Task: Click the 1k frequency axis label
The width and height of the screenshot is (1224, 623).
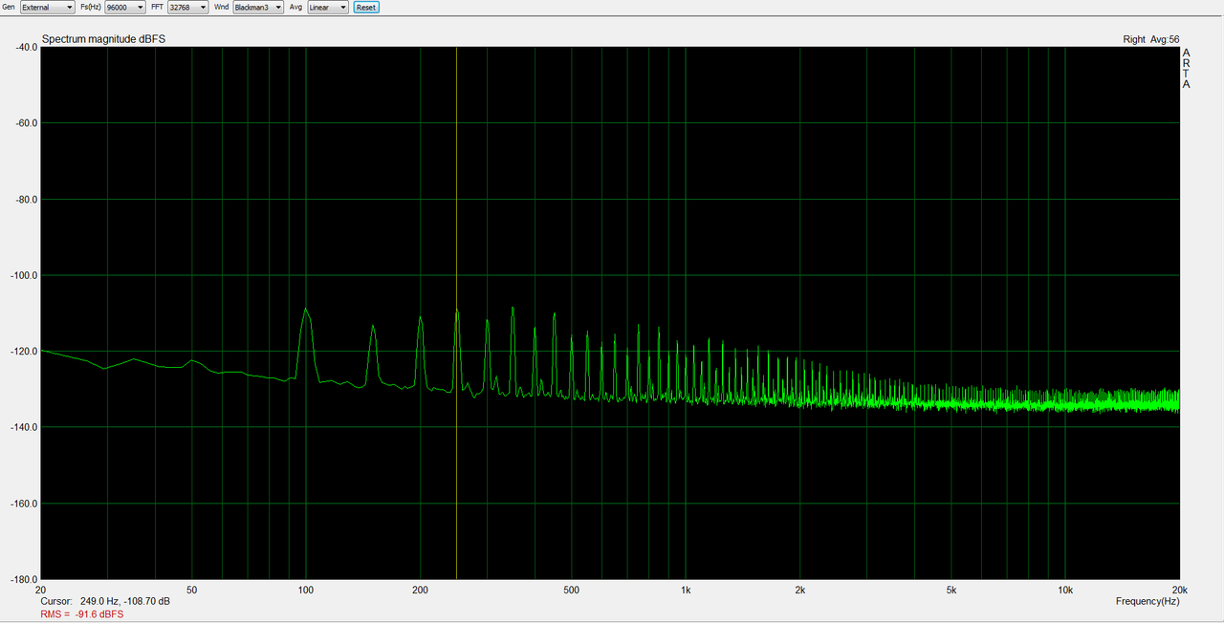Action: (x=686, y=590)
